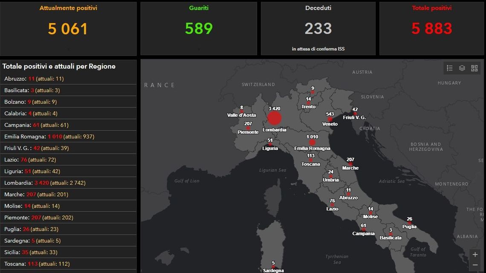Click the Lombardia red circle marker
The height and width of the screenshot is (273, 486).
[x=275, y=118]
